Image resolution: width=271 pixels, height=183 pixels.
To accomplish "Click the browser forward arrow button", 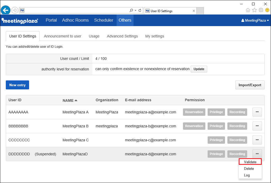I will 15,10.
